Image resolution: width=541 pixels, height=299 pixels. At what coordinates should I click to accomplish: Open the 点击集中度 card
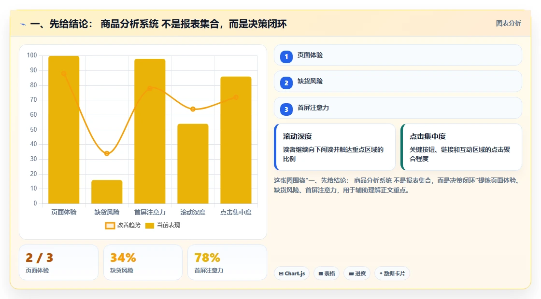pyautogui.click(x=461, y=147)
